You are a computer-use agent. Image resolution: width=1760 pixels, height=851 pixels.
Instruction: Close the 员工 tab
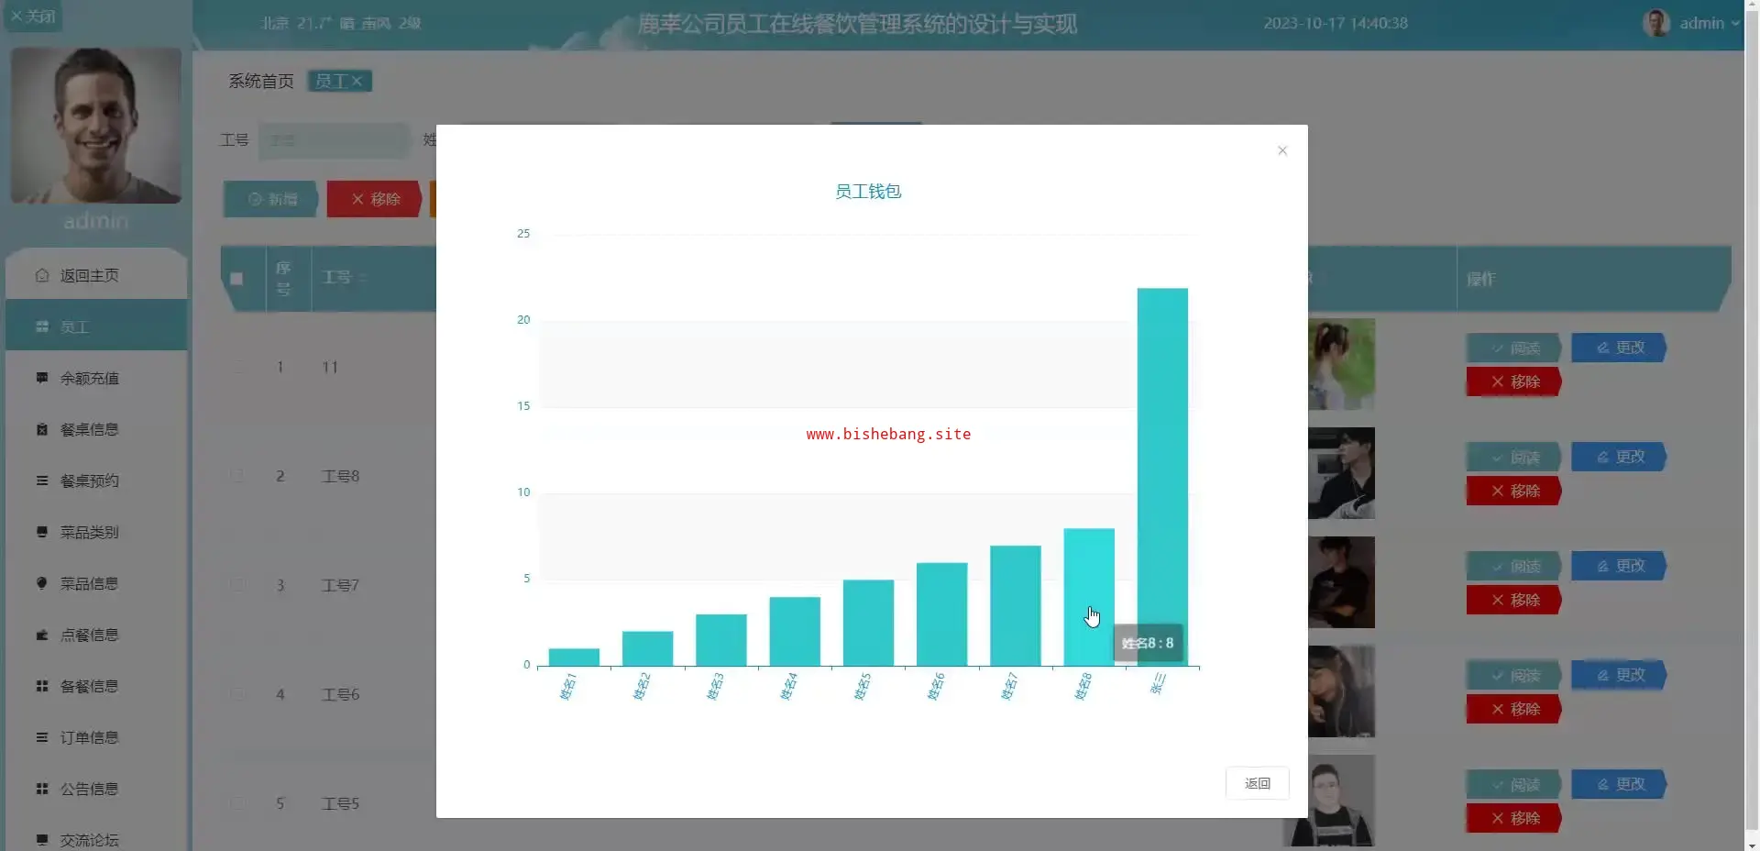pos(357,81)
